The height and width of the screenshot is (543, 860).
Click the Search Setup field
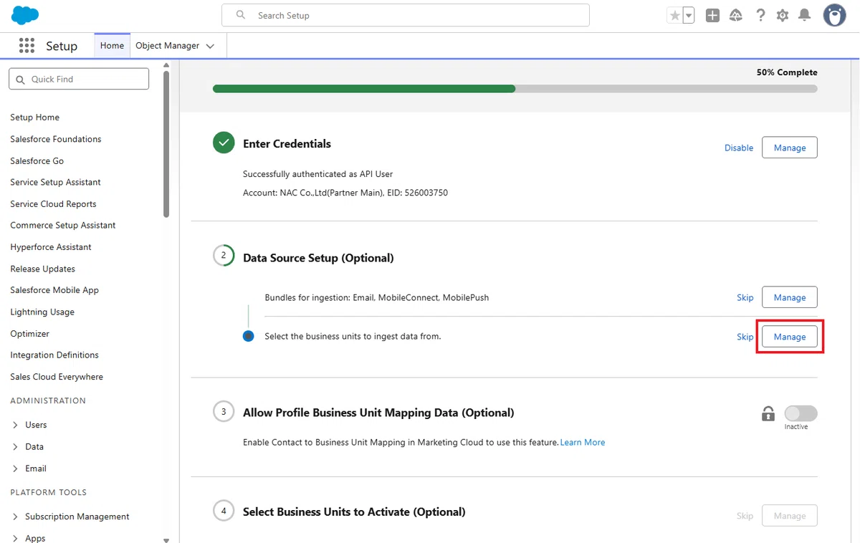406,15
